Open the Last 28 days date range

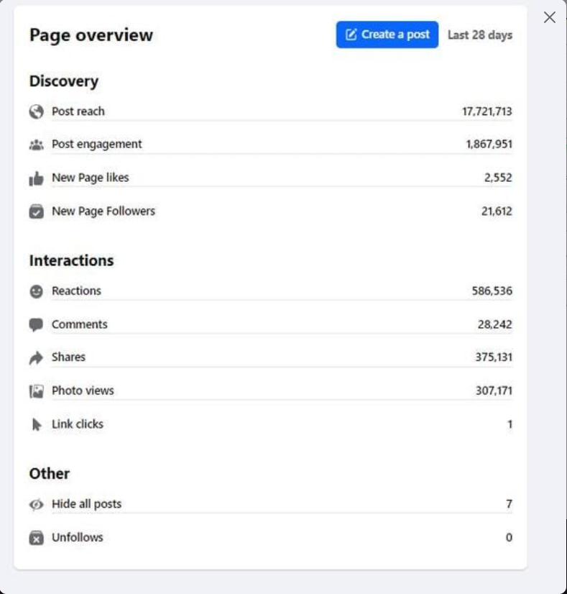[x=479, y=35]
